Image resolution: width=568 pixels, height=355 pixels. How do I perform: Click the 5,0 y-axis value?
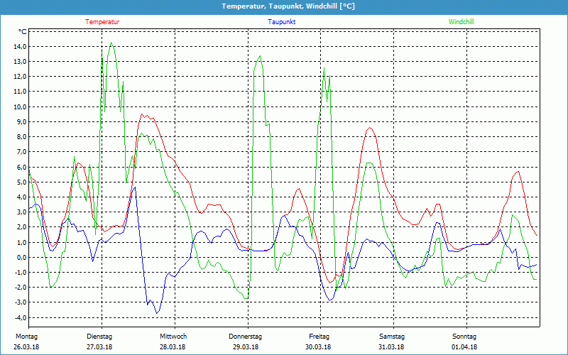[x=21, y=182]
